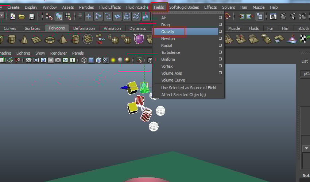
Task: Toggle the curves selection mask icon
Action: 108,16
